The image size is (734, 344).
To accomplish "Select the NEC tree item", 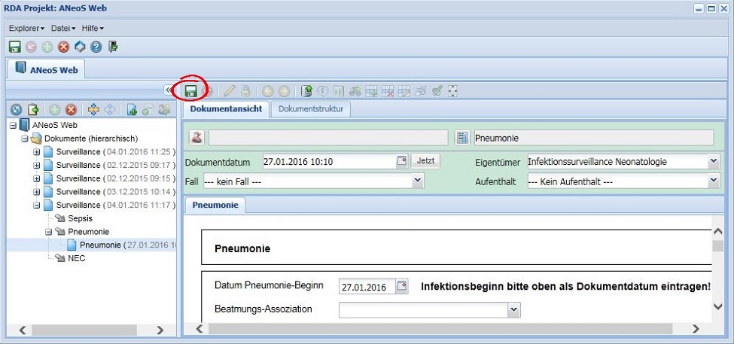I will 76,258.
